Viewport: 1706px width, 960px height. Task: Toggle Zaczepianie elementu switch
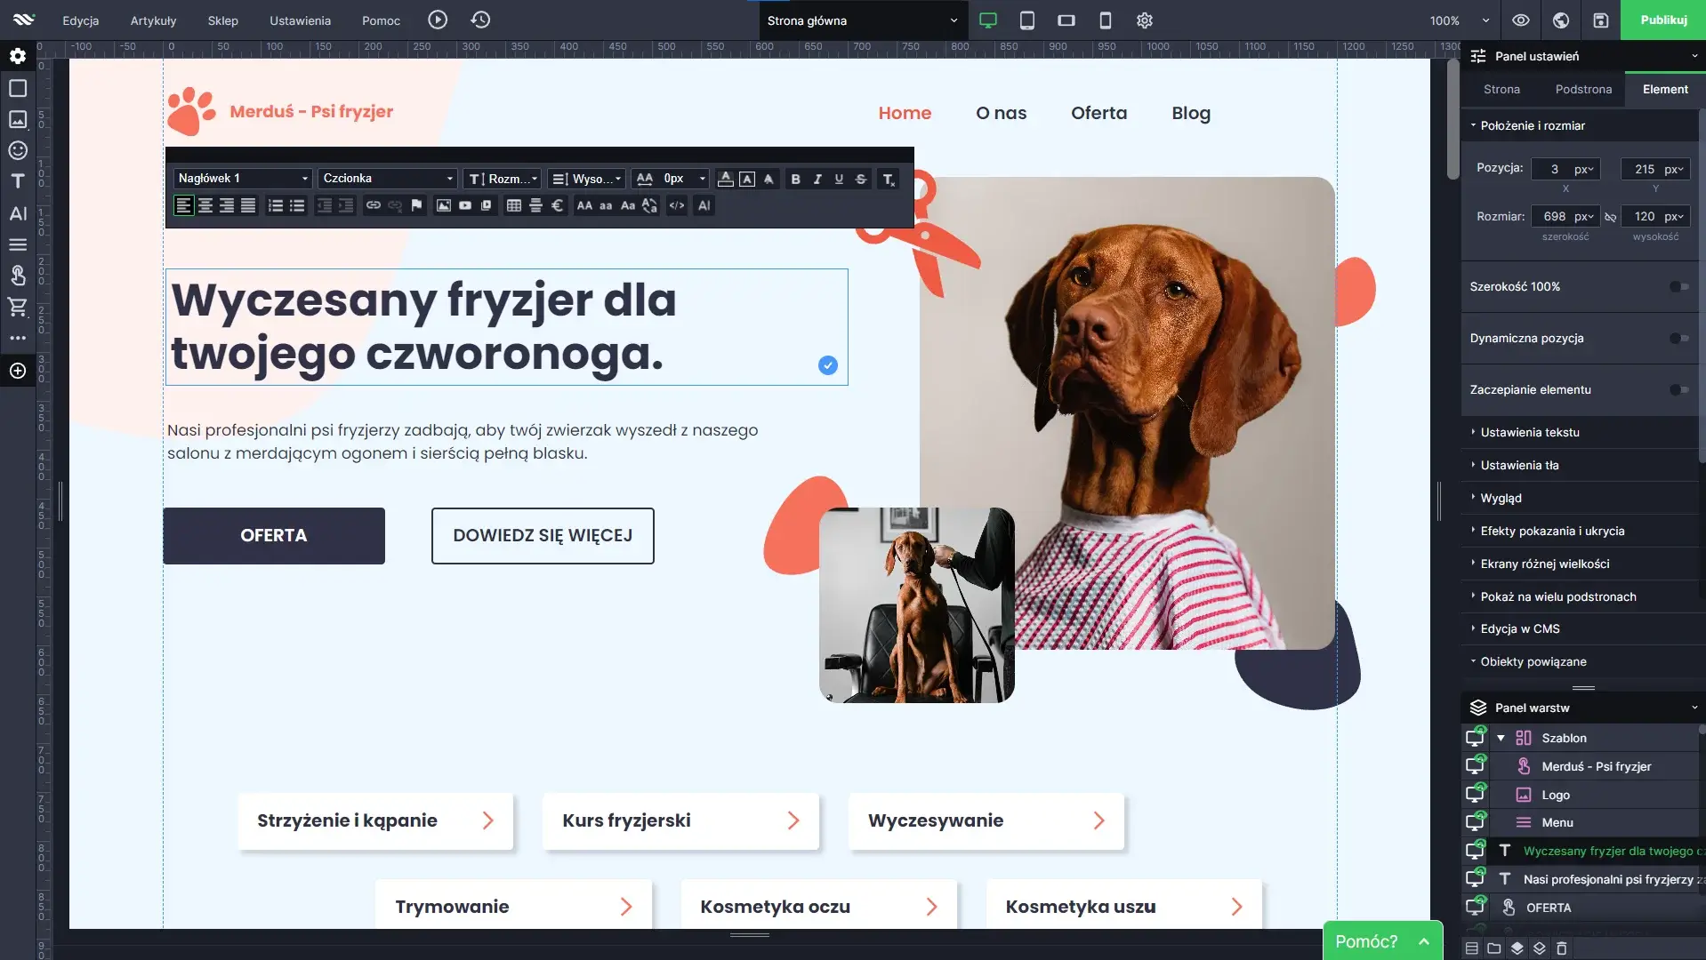tap(1678, 389)
